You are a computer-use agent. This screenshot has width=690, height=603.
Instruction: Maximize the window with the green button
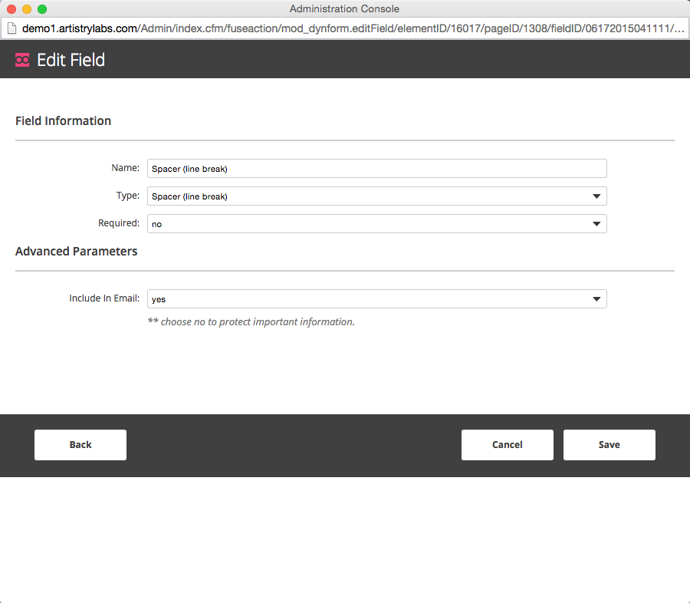click(x=42, y=9)
